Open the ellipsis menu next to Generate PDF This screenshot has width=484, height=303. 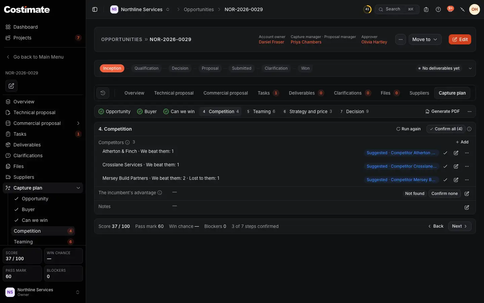coord(470,111)
